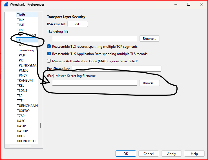Select TPCP protocol entry
This screenshot has width=208, height=160.
21,55
